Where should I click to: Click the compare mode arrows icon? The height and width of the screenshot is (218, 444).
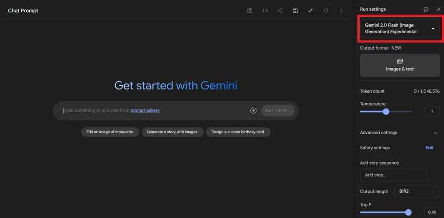[310, 11]
